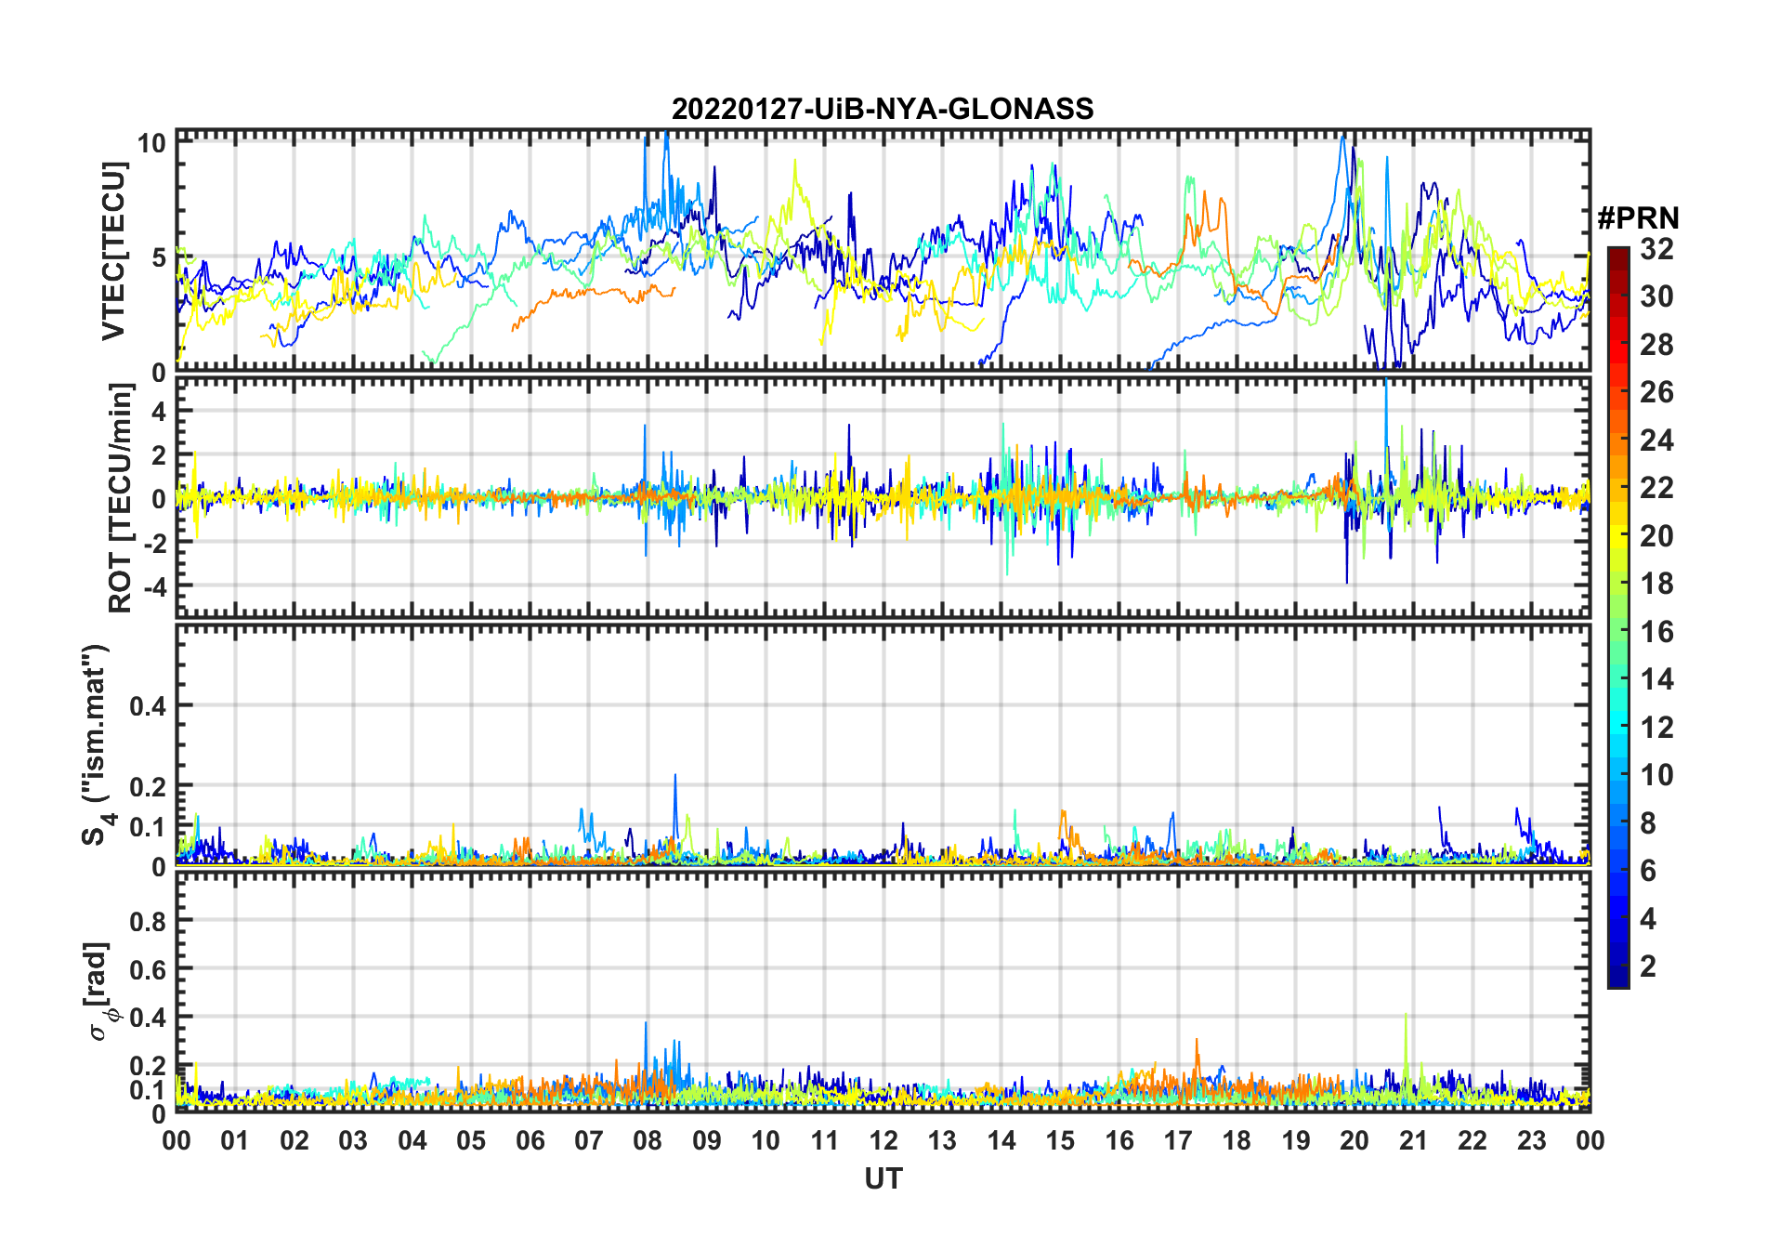Click the plot title 20220127-UiB-NYA-GLONASS
Viewport: 1767px width, 1236px height.
[x=883, y=109]
